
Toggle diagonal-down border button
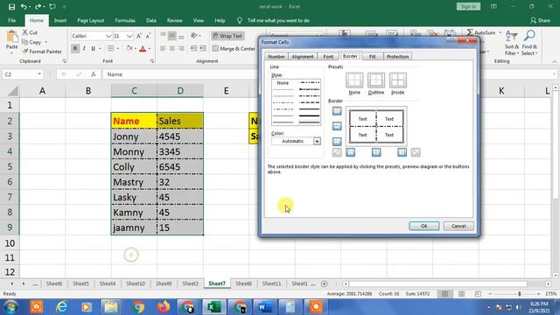coord(416,152)
